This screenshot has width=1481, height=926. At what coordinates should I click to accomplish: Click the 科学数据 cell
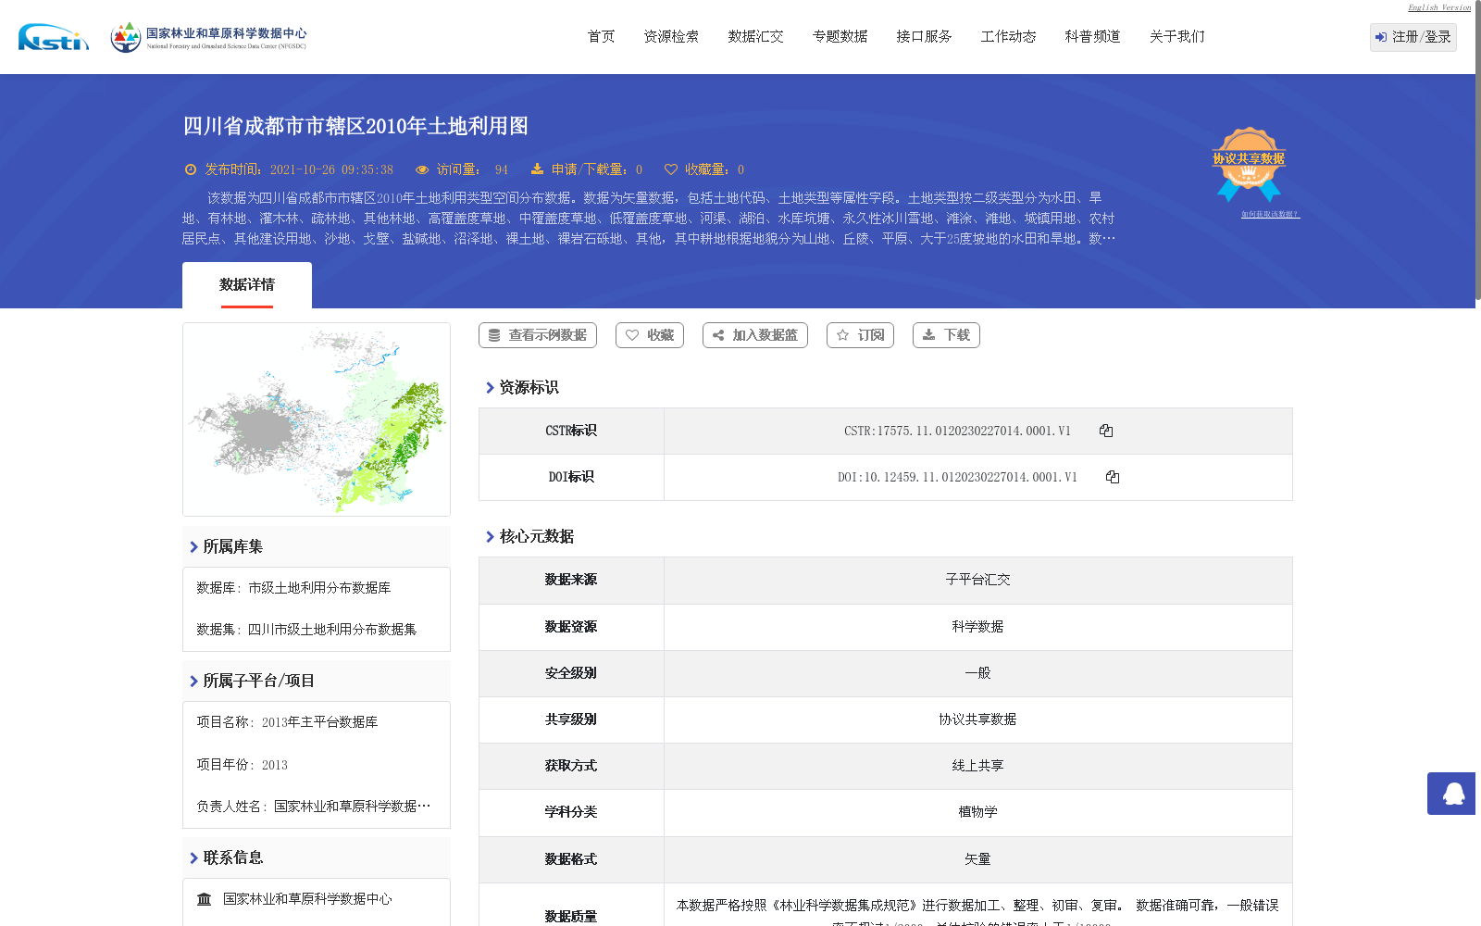977,627
